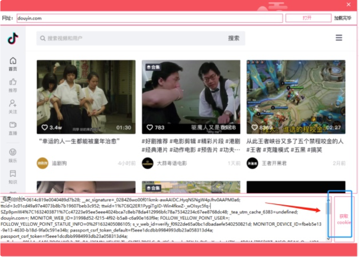The height and width of the screenshot is (257, 359).
Task: Click the Douyin logo icon
Action: (x=13, y=38)
